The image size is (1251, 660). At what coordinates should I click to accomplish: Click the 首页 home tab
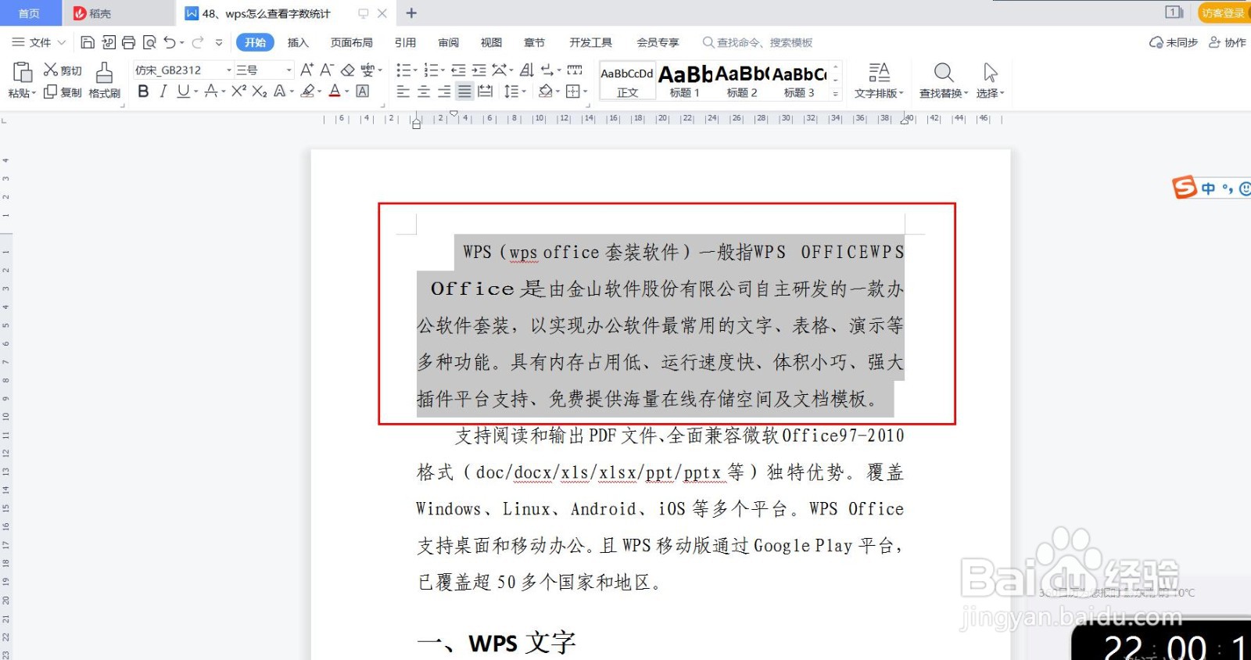29,13
